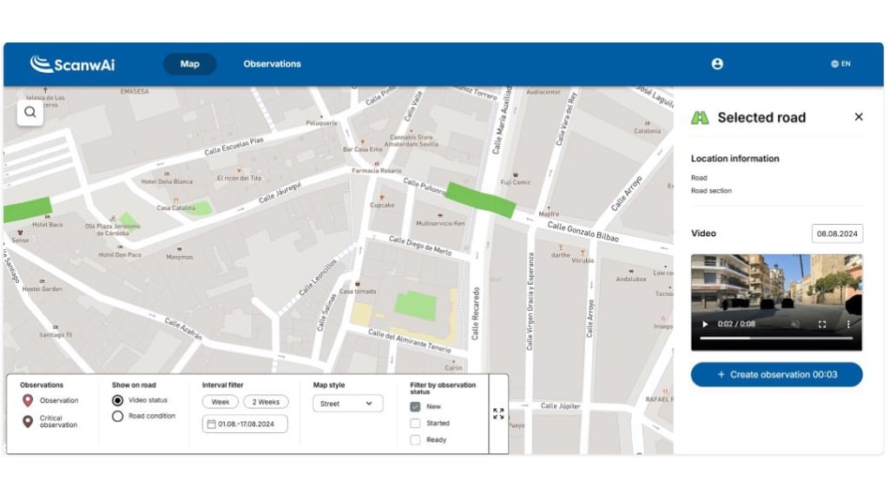Viewport: 889px width, 500px height.
Task: Play the road video
Action: (x=705, y=325)
